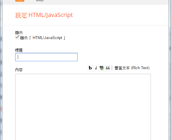Uncheck the 顯示 HTML/JavaScript checkbox
171x140 pixels.
(17, 37)
